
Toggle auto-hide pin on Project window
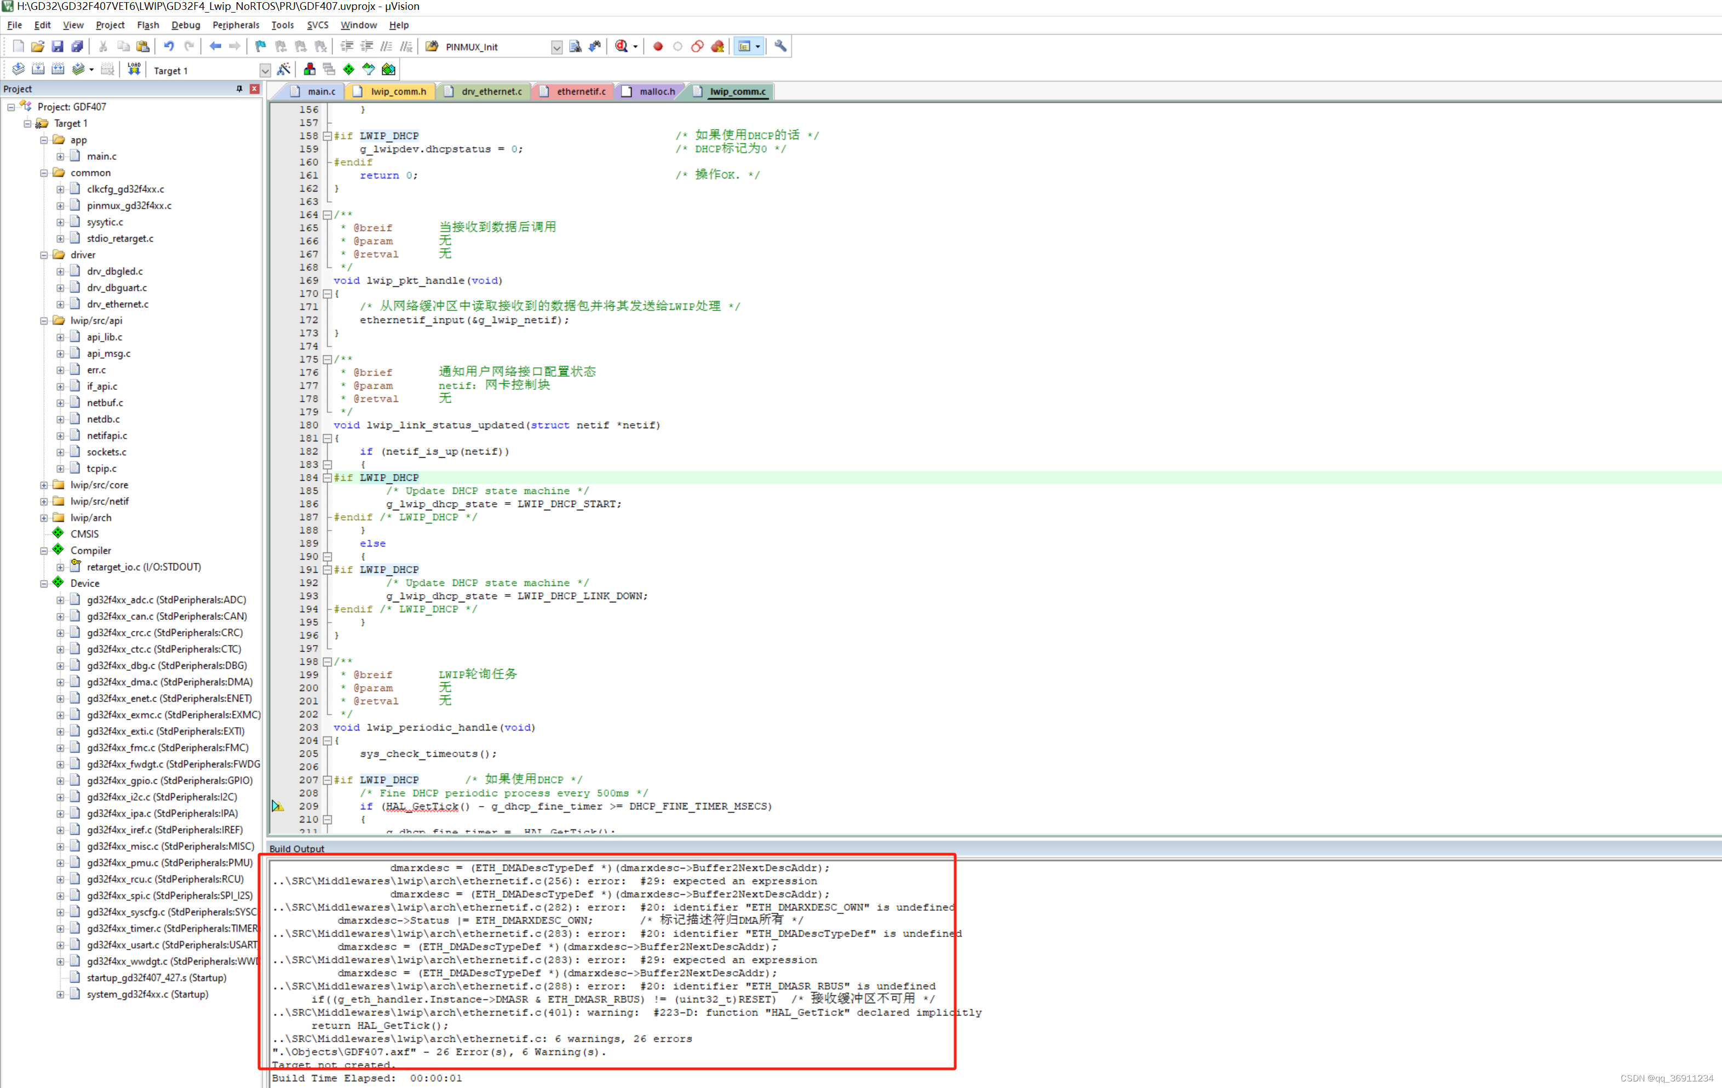239,88
